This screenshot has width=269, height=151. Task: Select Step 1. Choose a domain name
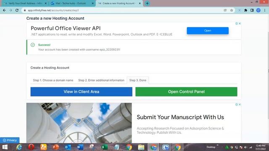click(x=53, y=80)
